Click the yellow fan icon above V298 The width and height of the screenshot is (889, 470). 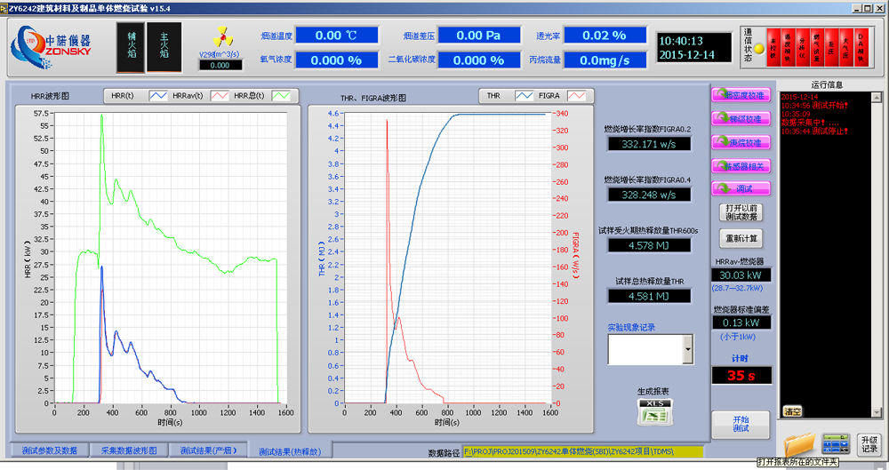point(223,37)
